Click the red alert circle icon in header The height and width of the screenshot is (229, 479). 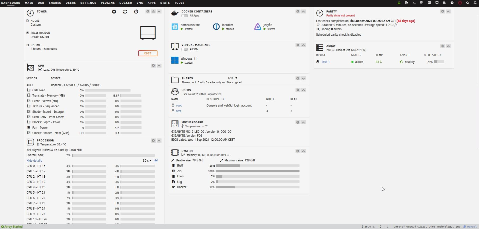[460, 3]
